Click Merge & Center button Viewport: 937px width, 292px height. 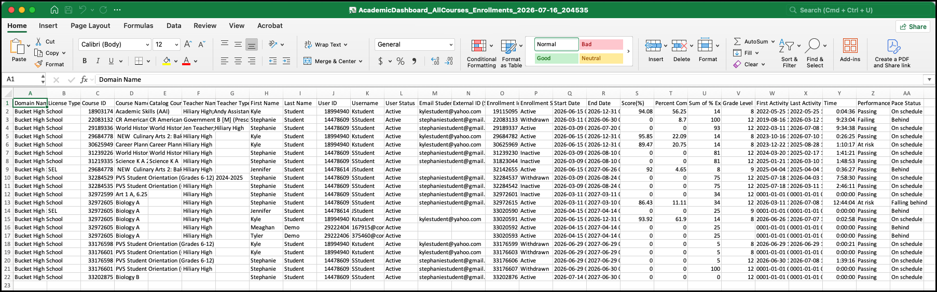click(x=333, y=61)
